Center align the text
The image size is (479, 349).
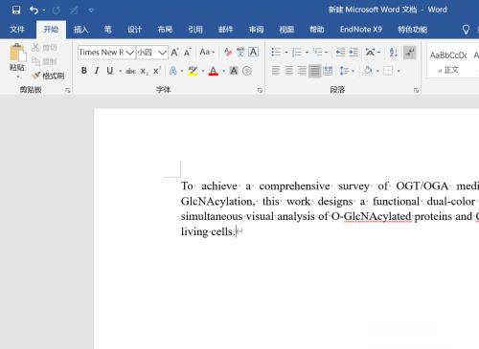(289, 71)
